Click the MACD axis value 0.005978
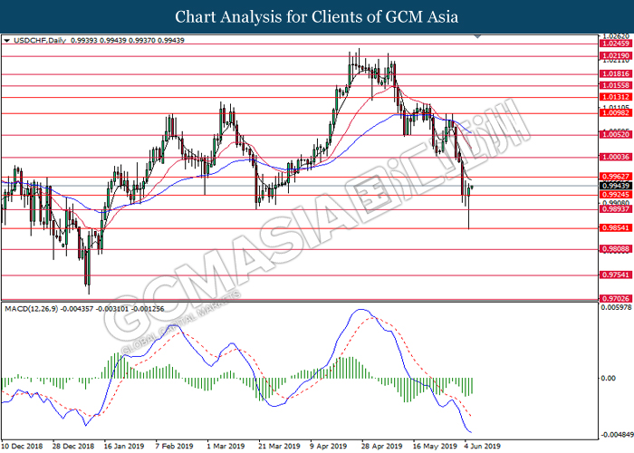 pos(617,307)
